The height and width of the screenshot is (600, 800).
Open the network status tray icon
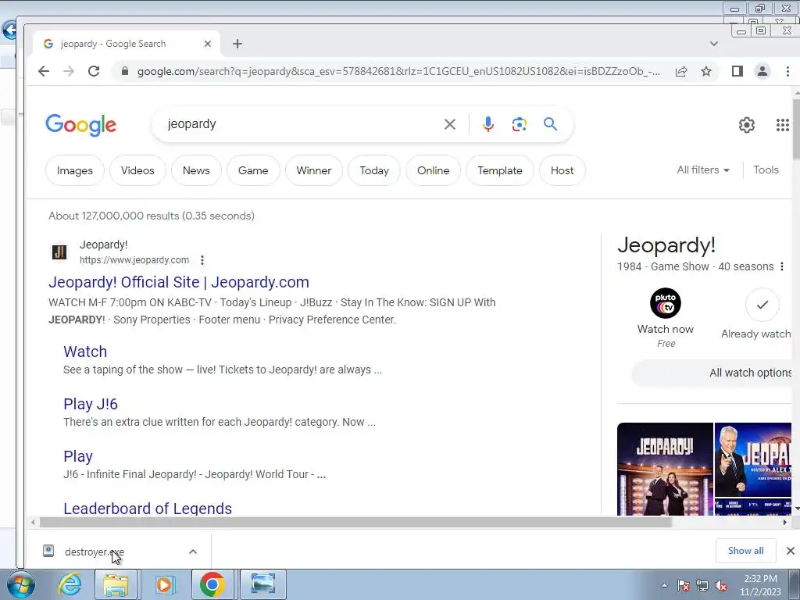coord(702,586)
